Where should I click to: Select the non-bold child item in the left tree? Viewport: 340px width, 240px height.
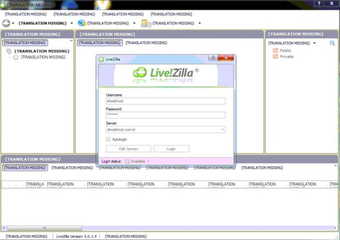[x=43, y=57]
